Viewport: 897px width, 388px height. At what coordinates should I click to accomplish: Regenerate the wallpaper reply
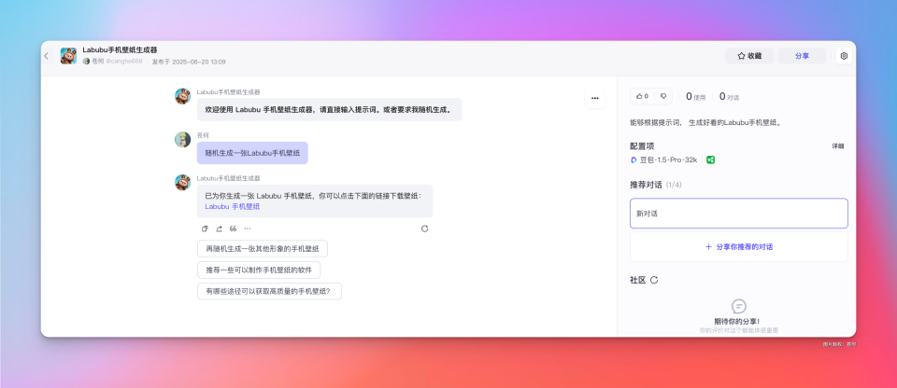[x=424, y=229]
